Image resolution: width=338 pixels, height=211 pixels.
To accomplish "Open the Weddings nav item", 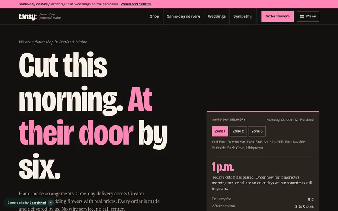I will (x=217, y=16).
